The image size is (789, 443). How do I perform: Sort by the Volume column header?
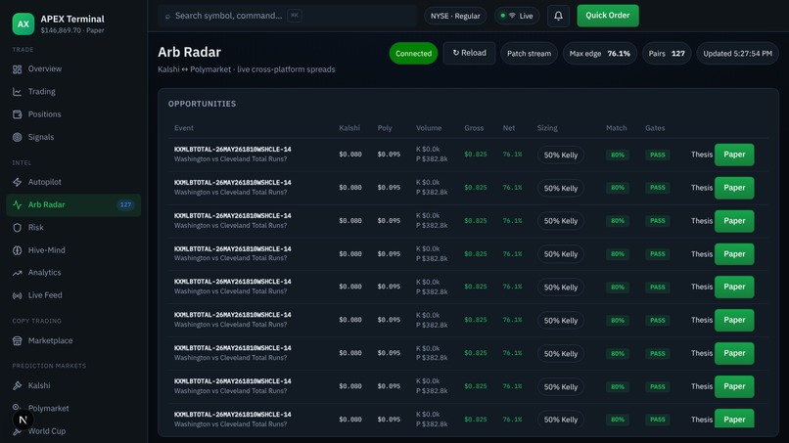pyautogui.click(x=429, y=128)
